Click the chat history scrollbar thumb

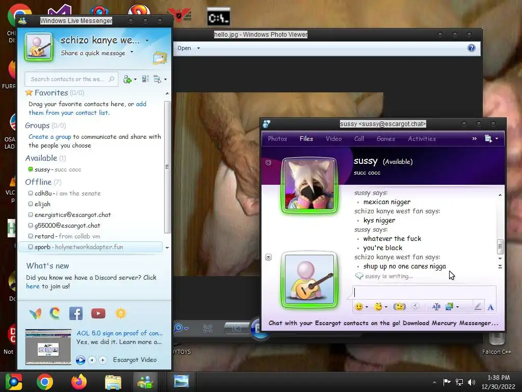500,247
